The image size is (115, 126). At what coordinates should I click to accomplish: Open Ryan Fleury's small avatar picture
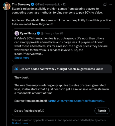[x=17, y=33]
